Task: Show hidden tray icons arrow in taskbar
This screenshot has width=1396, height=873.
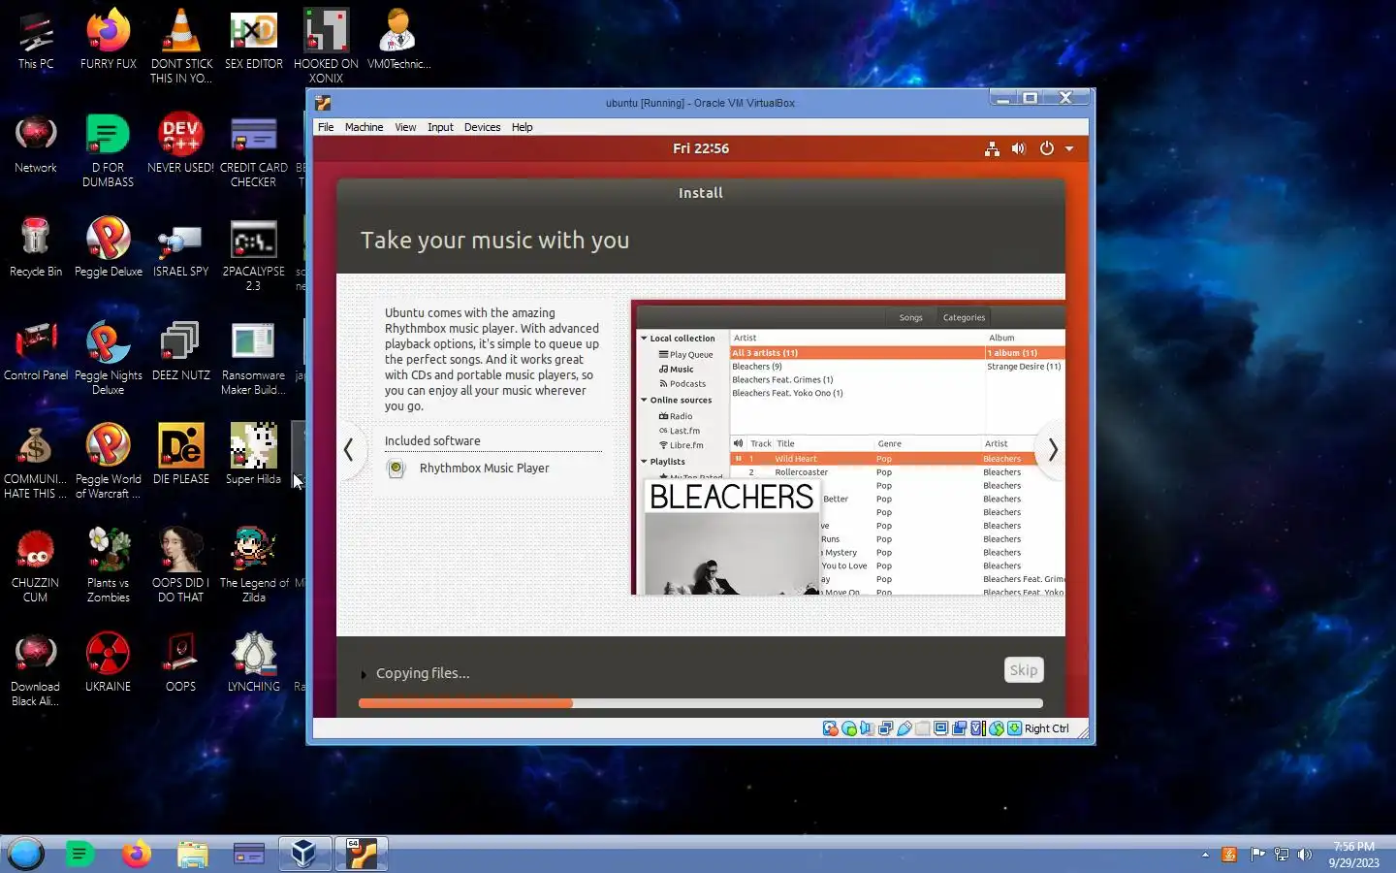Action: click(1205, 855)
